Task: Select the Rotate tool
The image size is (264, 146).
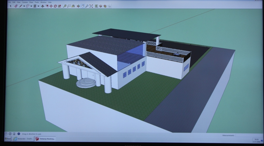Action: [55, 6]
